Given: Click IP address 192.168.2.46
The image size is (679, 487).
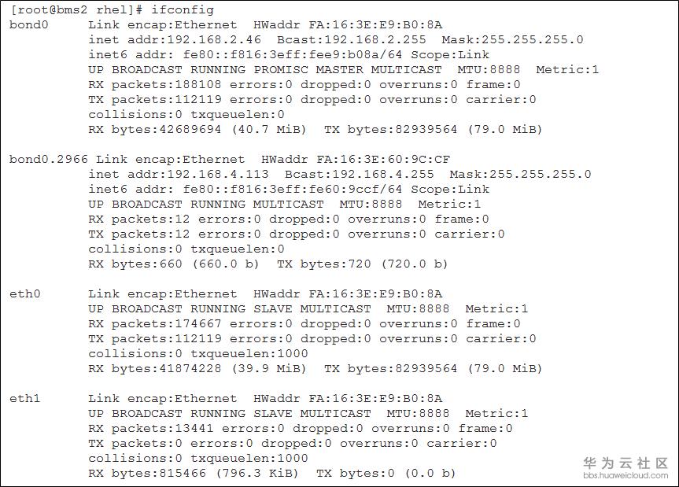Looking at the screenshot, I should coord(217,39).
